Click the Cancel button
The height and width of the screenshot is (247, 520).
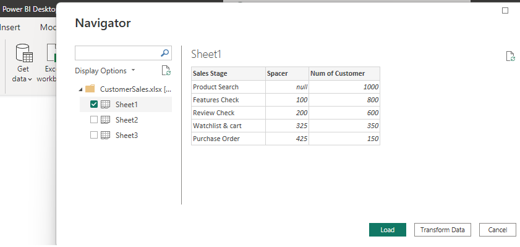[x=497, y=230]
